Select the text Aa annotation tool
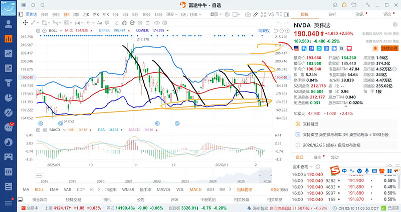This screenshot has height=212, width=401. click(99, 22)
